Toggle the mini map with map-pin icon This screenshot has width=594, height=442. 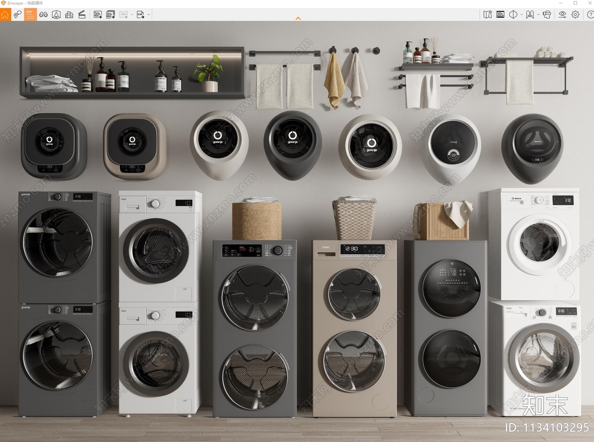tap(487, 14)
